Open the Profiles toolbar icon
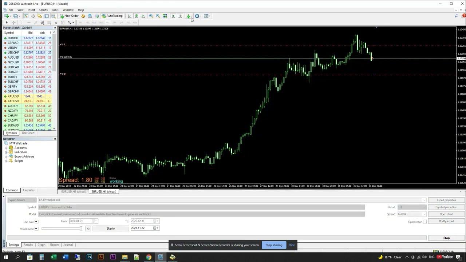The width and height of the screenshot is (466, 262). coord(16,16)
